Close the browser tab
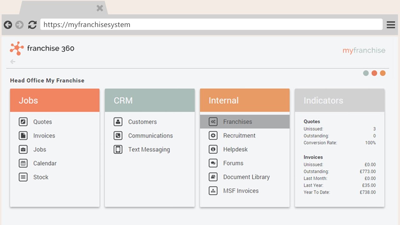Image resolution: width=400 pixels, height=225 pixels. tap(100, 8)
